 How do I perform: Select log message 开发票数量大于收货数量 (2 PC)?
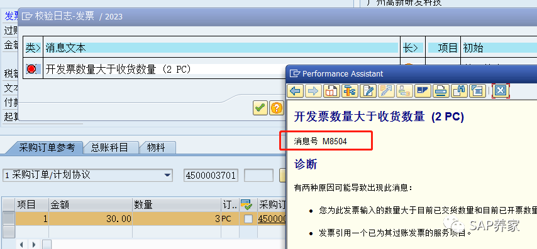coord(118,69)
